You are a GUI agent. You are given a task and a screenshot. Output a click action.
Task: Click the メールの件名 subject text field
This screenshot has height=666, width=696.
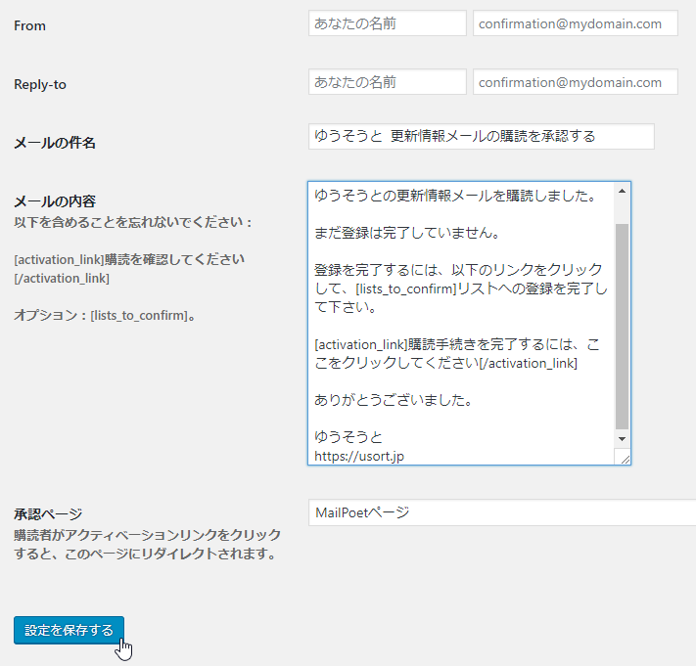tap(480, 137)
